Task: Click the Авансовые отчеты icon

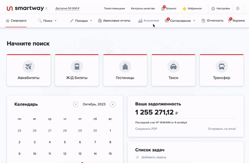Action: click(x=100, y=21)
